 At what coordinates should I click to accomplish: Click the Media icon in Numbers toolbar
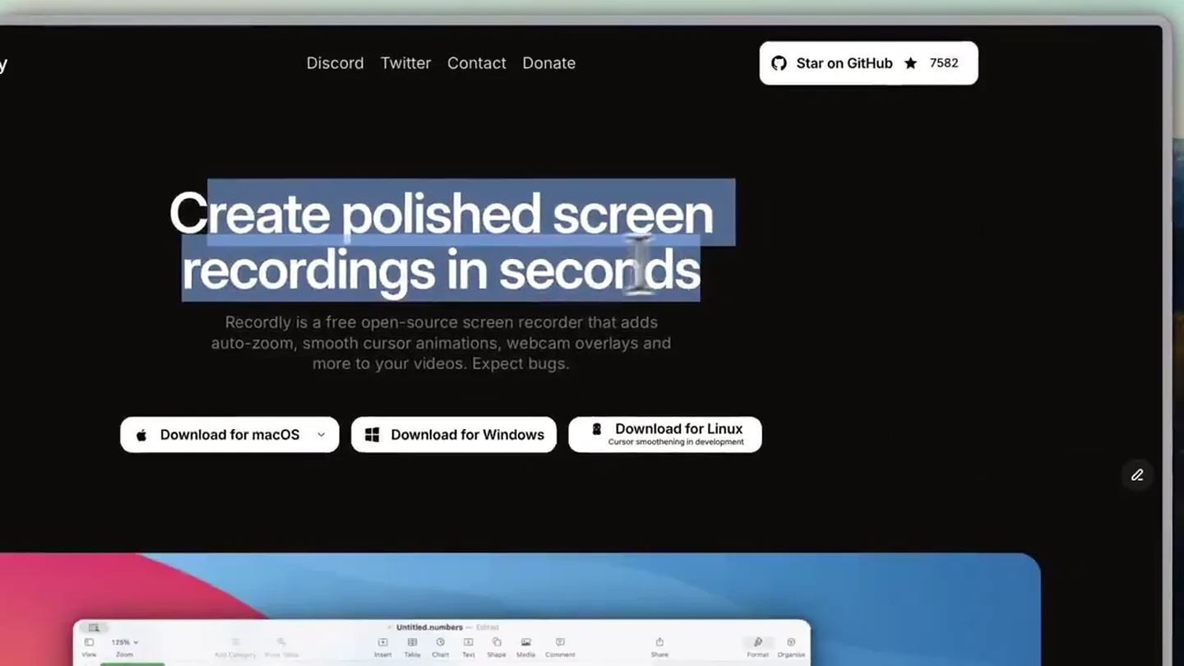525,642
